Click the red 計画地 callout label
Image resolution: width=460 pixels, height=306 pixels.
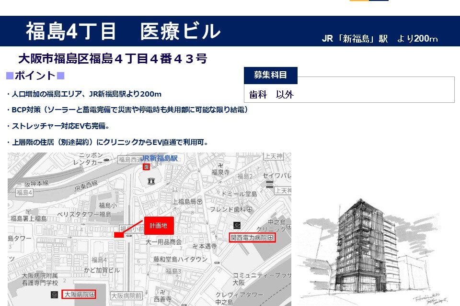159,225
